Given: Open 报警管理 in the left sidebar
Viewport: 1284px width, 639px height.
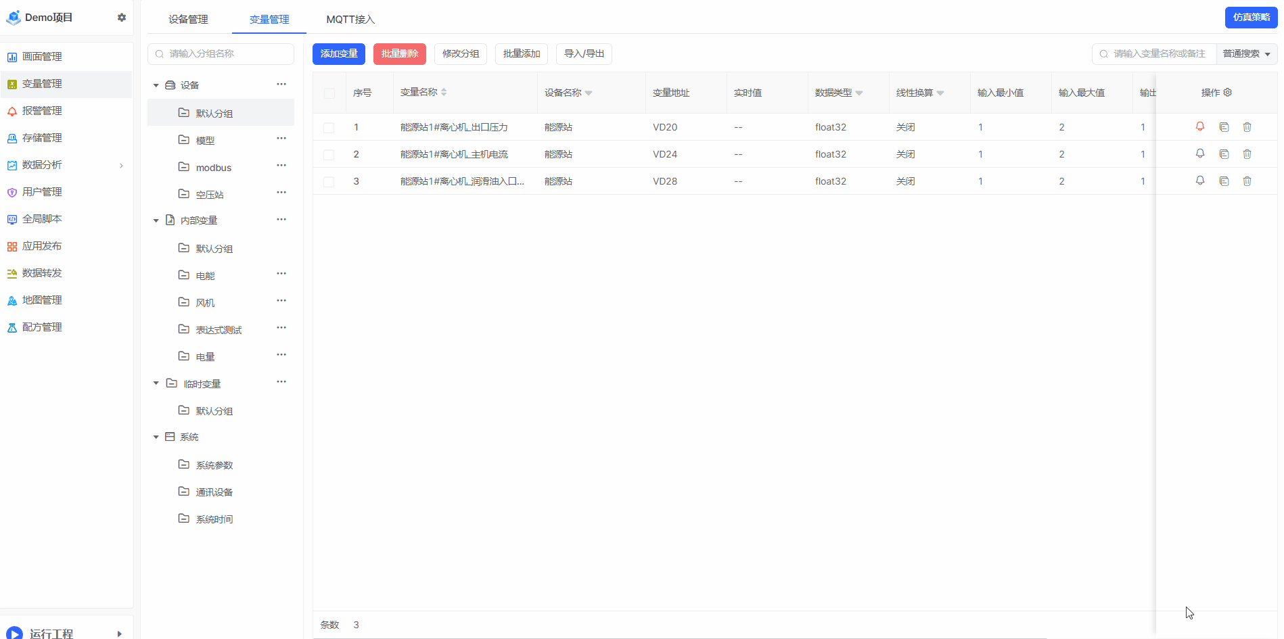Looking at the screenshot, I should click(x=42, y=111).
